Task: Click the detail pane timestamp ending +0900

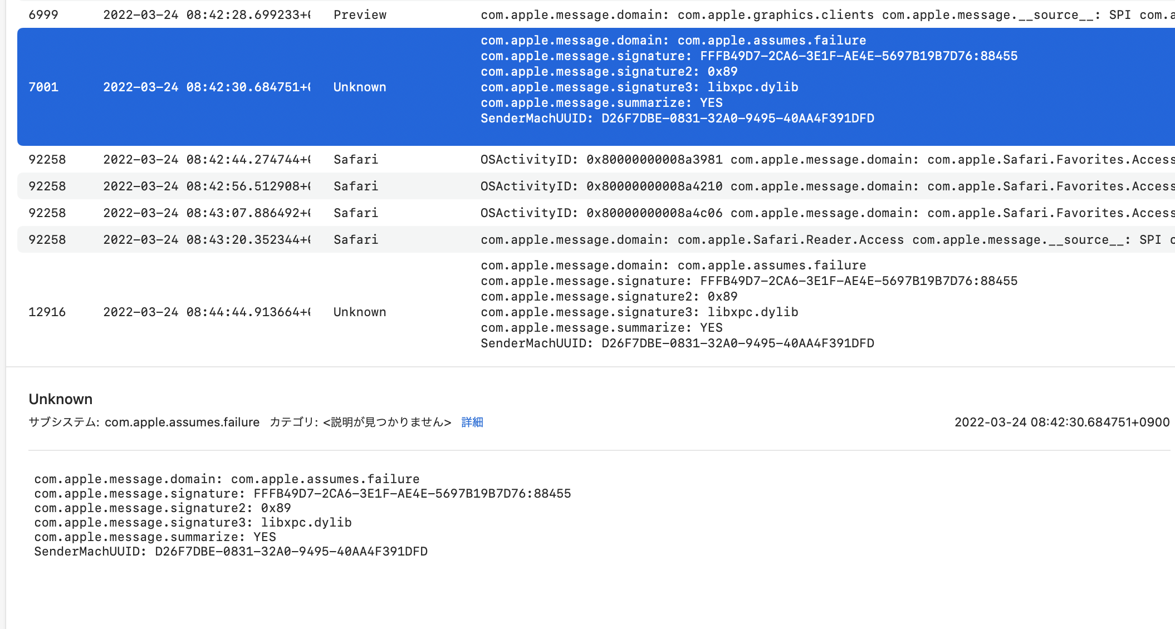Action: 1062,422
